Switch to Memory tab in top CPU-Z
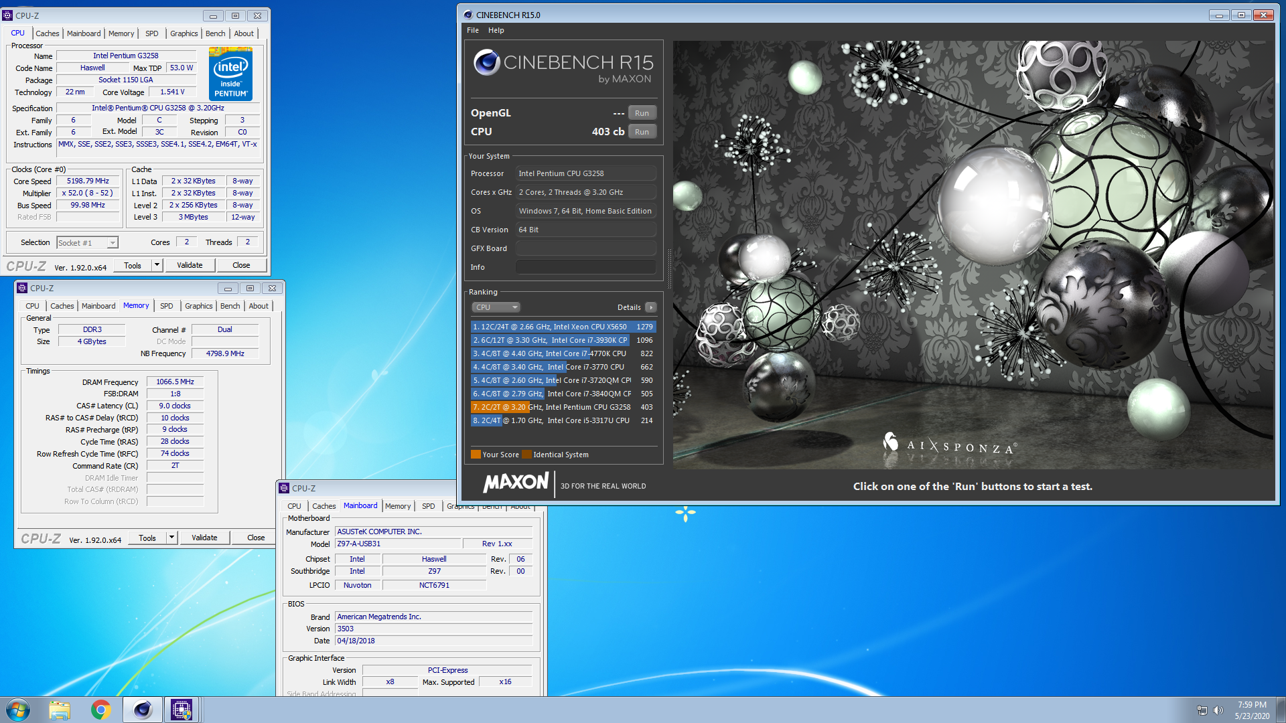The height and width of the screenshot is (723, 1286). (x=121, y=33)
